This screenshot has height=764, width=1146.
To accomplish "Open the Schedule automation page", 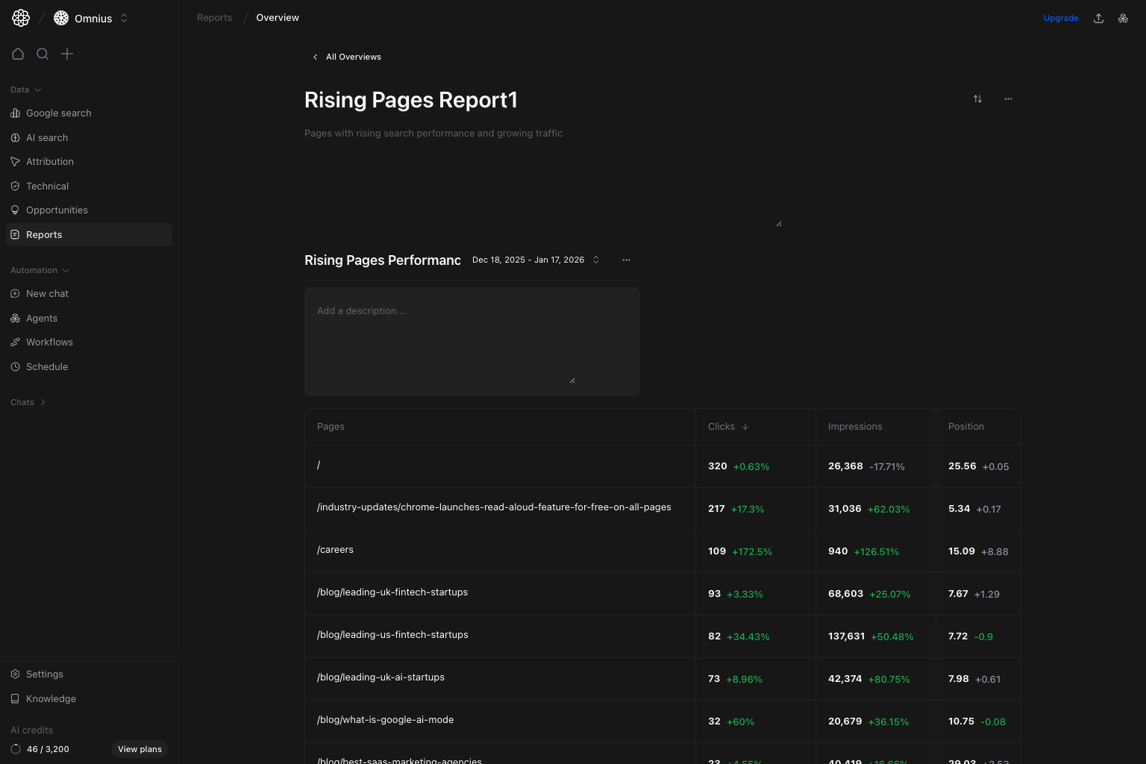I will [47, 366].
